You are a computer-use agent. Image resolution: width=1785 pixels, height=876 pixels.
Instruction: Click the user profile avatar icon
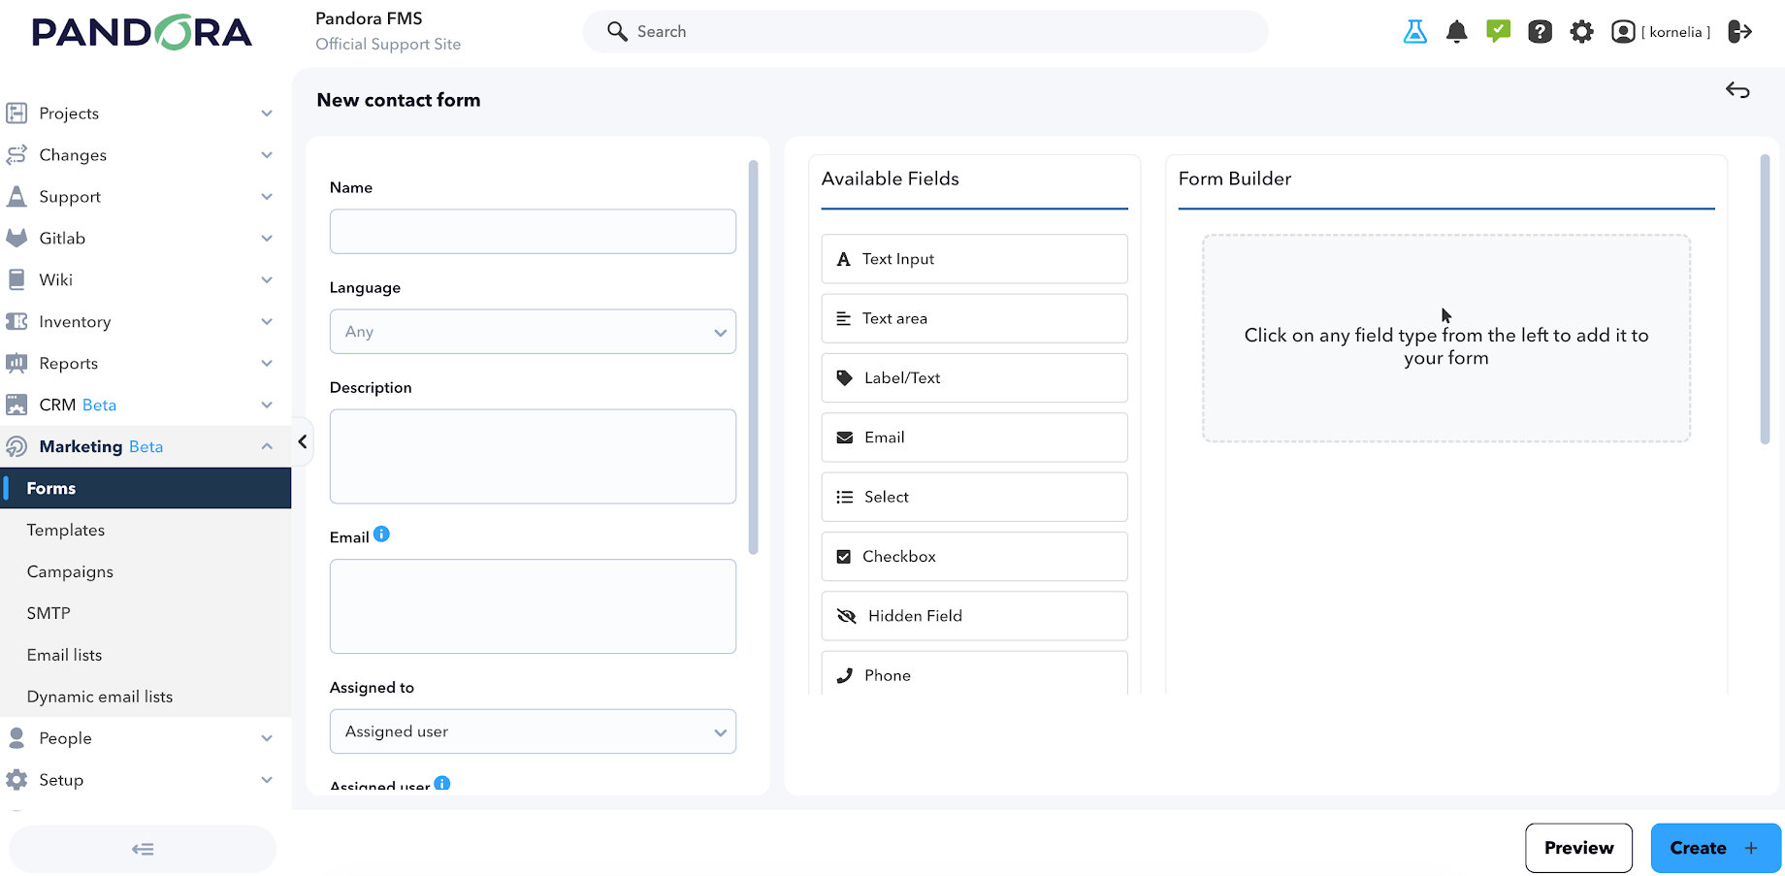tap(1623, 32)
